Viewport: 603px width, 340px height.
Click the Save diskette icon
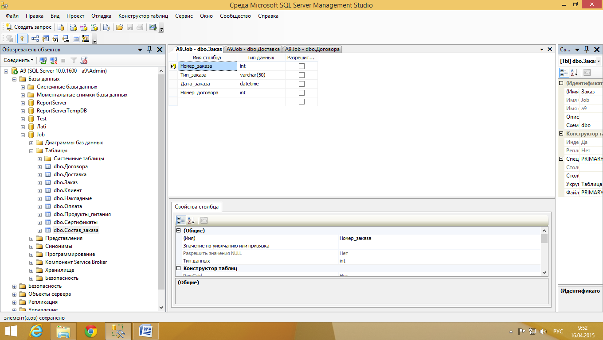(x=130, y=27)
